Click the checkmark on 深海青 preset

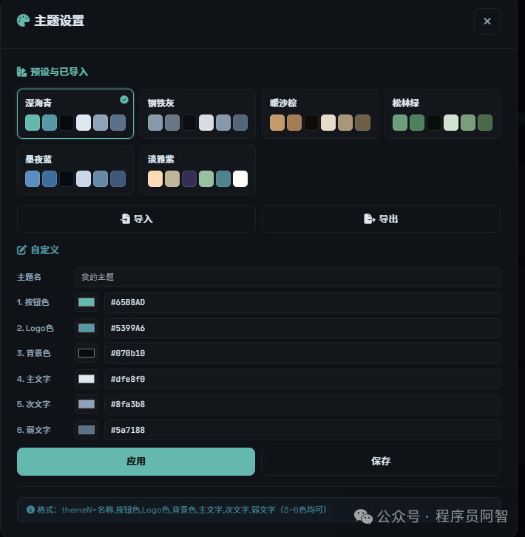[x=124, y=100]
